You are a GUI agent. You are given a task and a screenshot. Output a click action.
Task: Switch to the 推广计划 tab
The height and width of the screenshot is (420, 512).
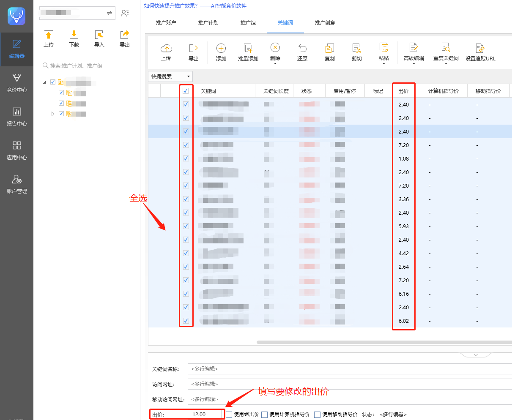tap(208, 23)
